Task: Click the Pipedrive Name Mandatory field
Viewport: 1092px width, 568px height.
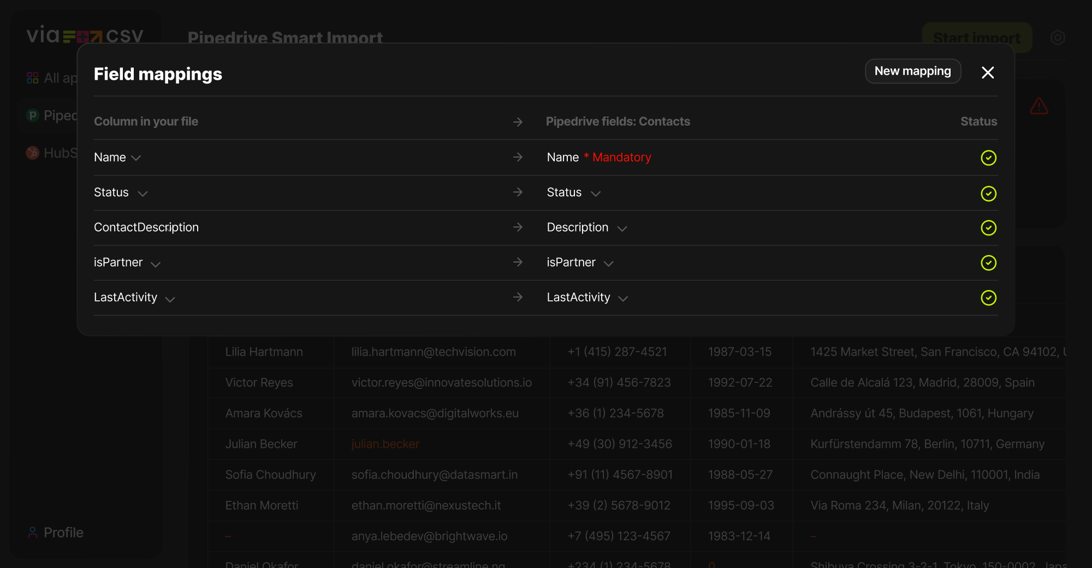Action: click(599, 157)
